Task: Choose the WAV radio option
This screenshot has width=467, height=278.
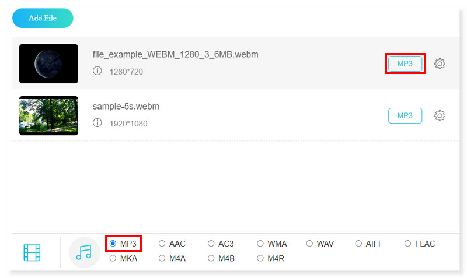Action: (x=309, y=244)
